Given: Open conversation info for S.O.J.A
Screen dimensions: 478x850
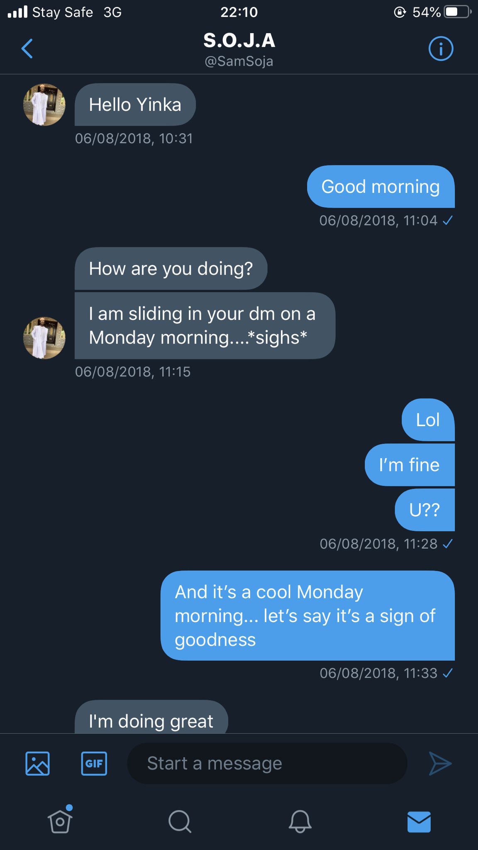Looking at the screenshot, I should pyautogui.click(x=441, y=49).
